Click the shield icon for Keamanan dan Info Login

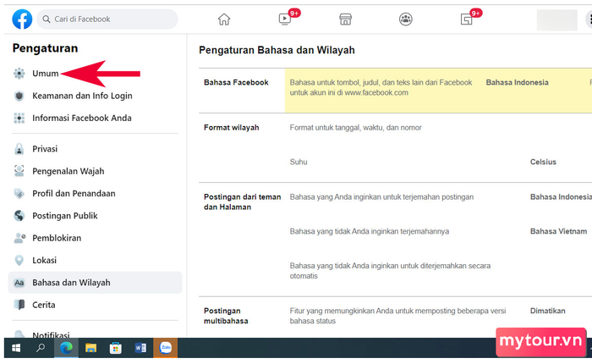click(x=19, y=96)
